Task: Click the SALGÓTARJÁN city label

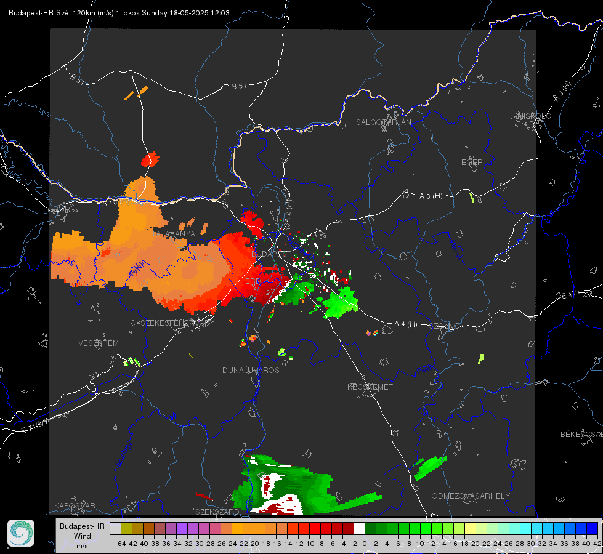Action: coord(383,122)
